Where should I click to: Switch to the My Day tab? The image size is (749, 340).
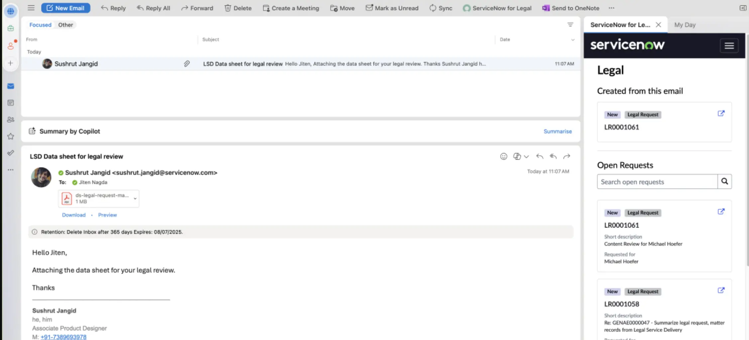pos(685,25)
